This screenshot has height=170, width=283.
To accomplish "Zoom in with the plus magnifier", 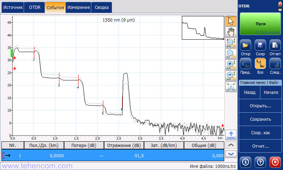I will click(231, 65).
